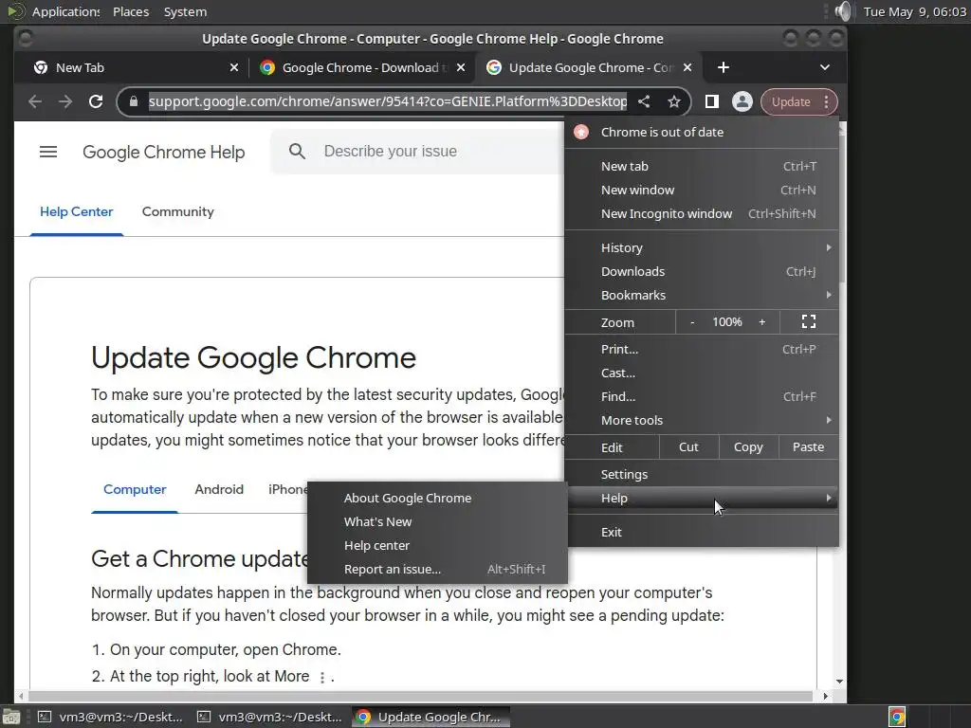Choose Find from the menu
This screenshot has width=971, height=728.
coord(703,396)
